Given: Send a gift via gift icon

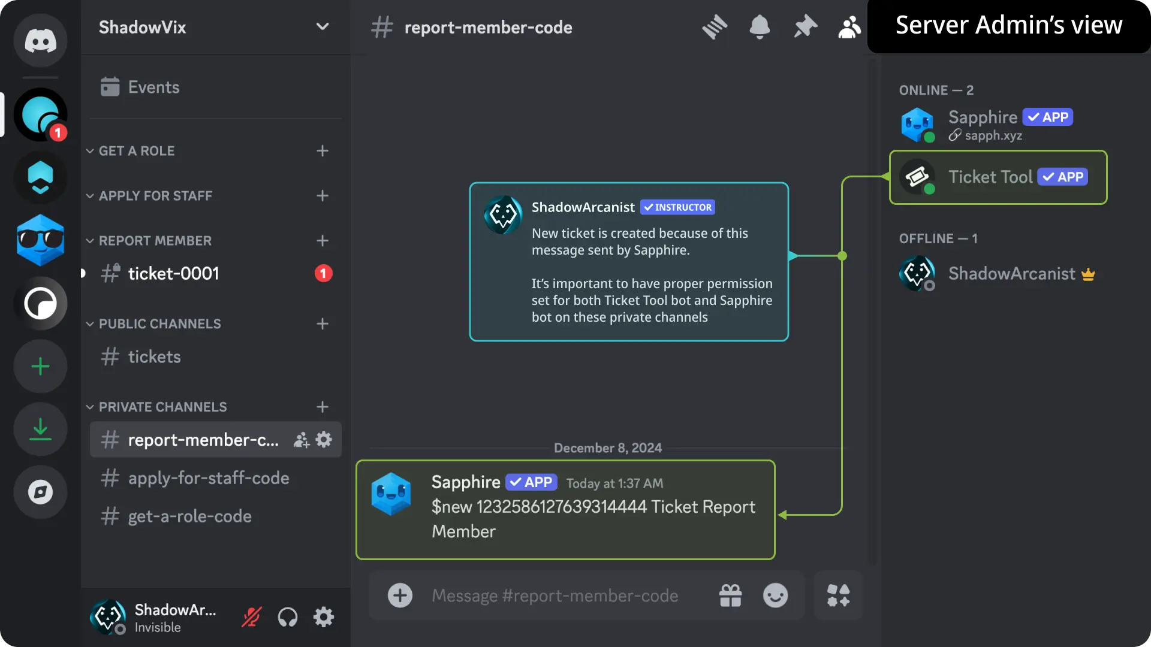Looking at the screenshot, I should point(730,595).
